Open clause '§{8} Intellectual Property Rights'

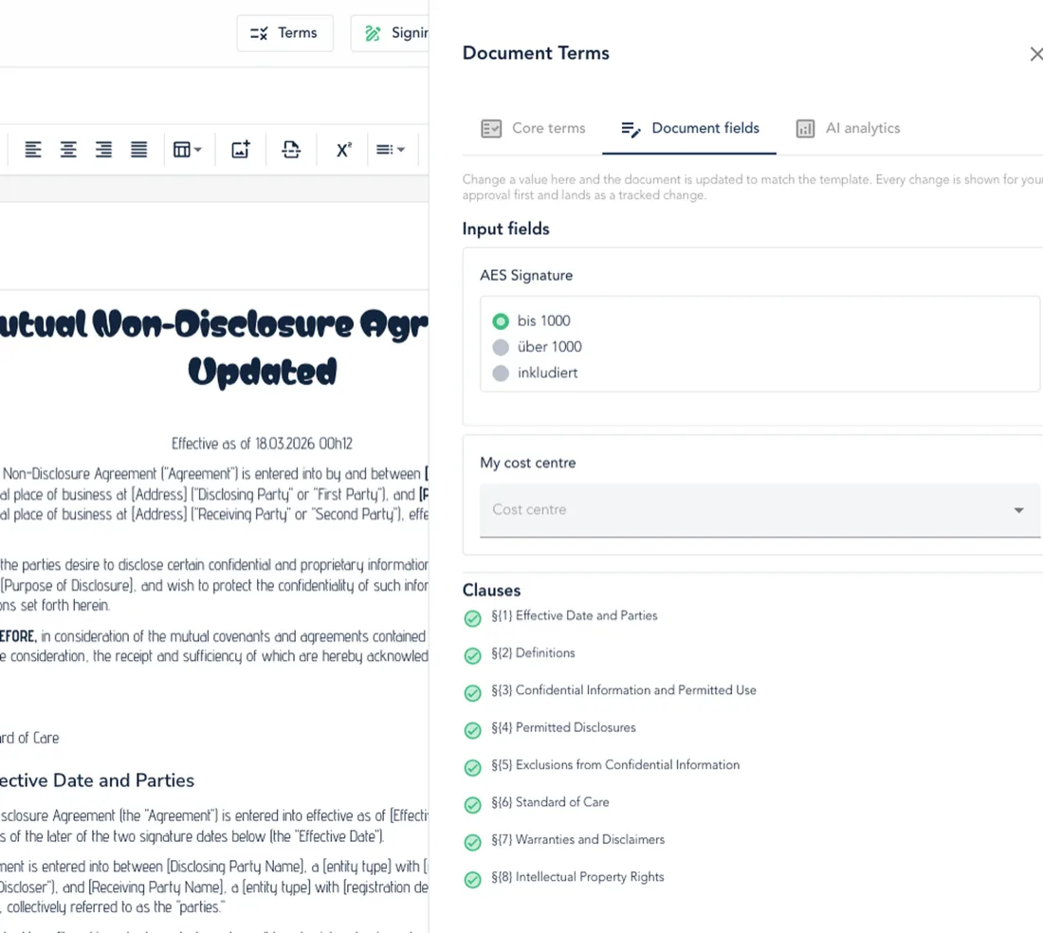coord(577,876)
